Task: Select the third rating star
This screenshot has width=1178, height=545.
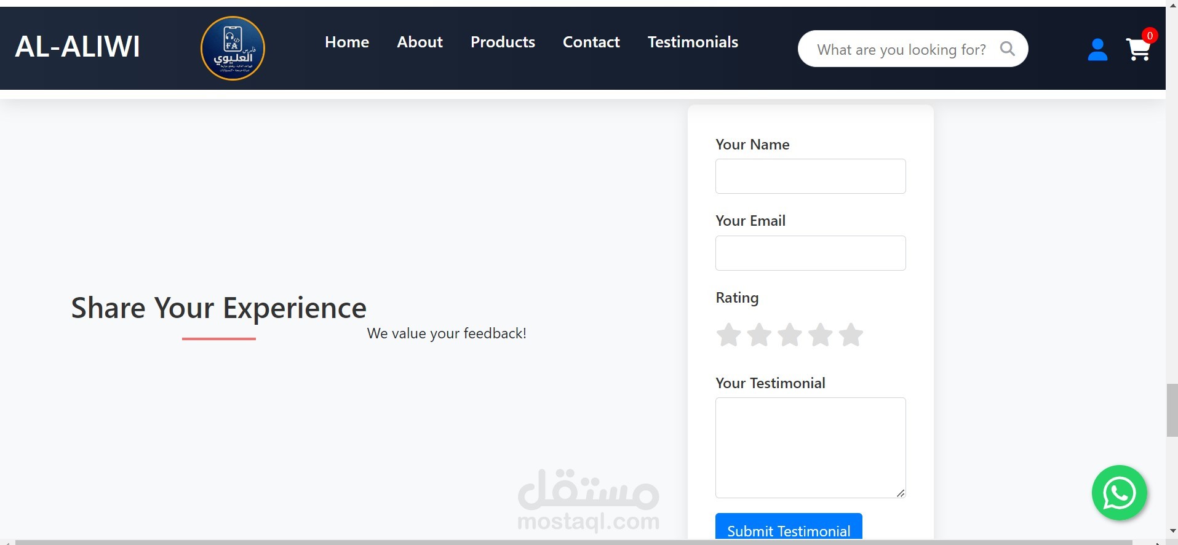Action: click(x=790, y=335)
